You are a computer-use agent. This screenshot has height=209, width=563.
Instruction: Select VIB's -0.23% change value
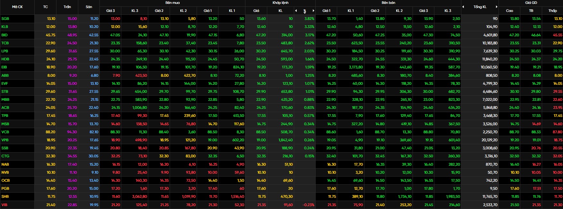tap(309, 205)
